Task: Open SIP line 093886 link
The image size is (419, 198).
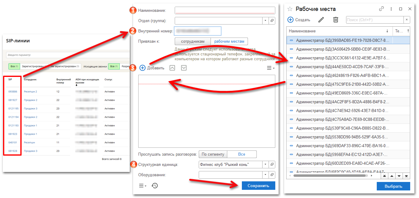Action: coord(13,91)
